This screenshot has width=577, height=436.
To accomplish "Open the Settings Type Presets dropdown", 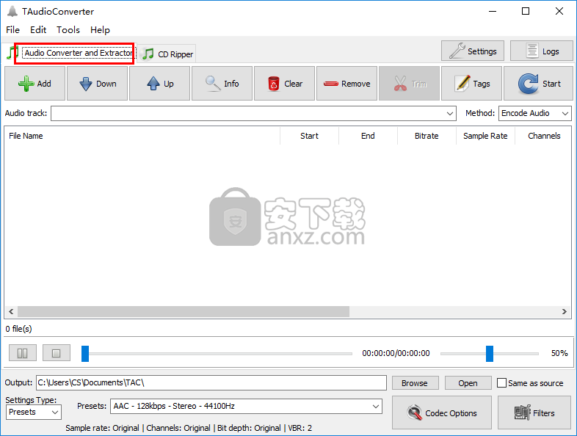I will (x=34, y=412).
